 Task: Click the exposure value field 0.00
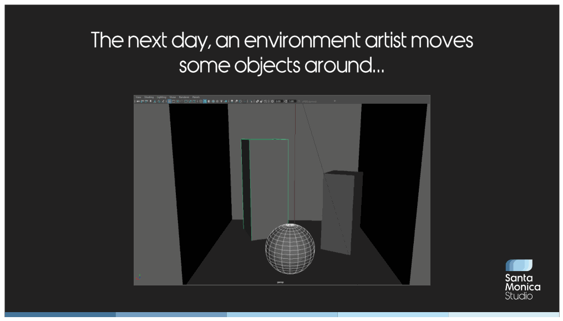(278, 102)
